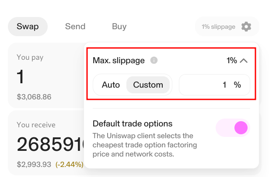Toggle Default trade options switch
Image resolution: width=269 pixels, height=177 pixels.
click(232, 128)
